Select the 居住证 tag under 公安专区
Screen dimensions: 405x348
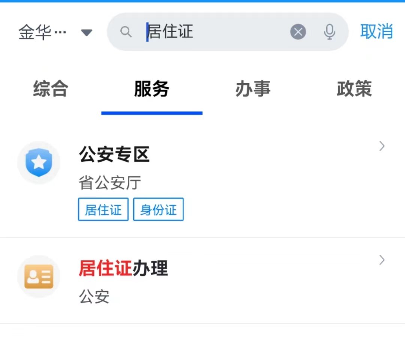(x=103, y=209)
